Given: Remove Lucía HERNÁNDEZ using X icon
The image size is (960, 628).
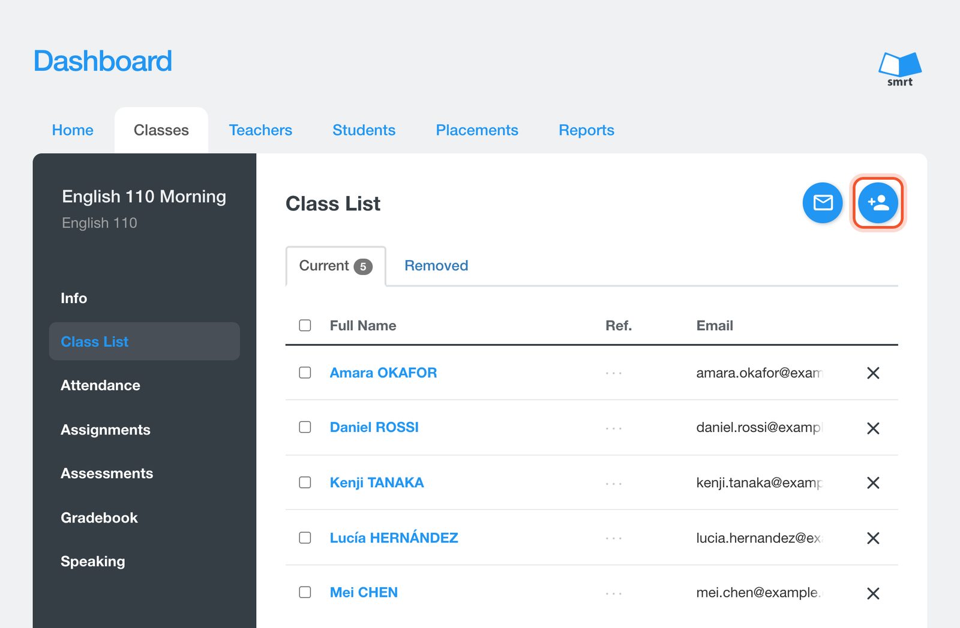Looking at the screenshot, I should pyautogui.click(x=873, y=538).
